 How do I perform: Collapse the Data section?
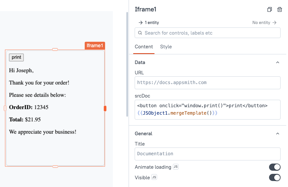coord(277,62)
